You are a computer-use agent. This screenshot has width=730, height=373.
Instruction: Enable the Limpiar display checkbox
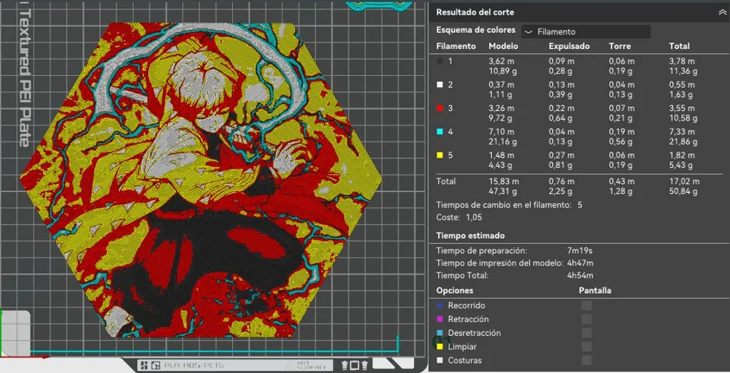coord(587,347)
